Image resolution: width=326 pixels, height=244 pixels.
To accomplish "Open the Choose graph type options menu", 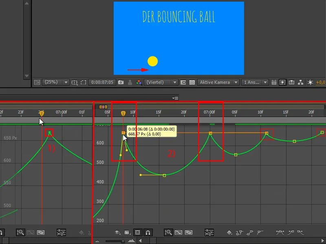I will [126, 232].
